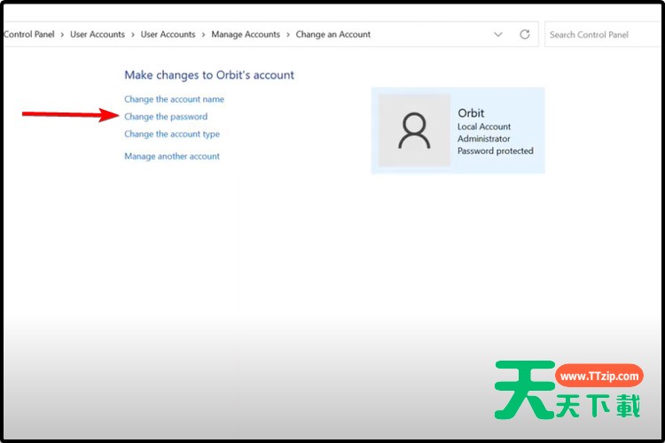This screenshot has width=665, height=443.
Task: Expand chevron after Control Panel breadcrumb
Action: [x=62, y=35]
